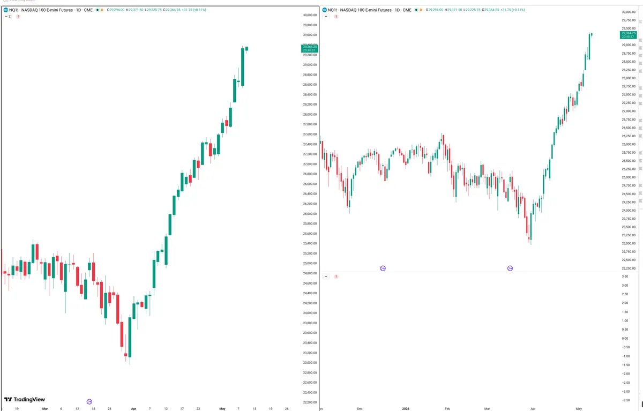Click the 3.50 label on lower pane axis
This screenshot has width=643, height=411.
click(625, 277)
